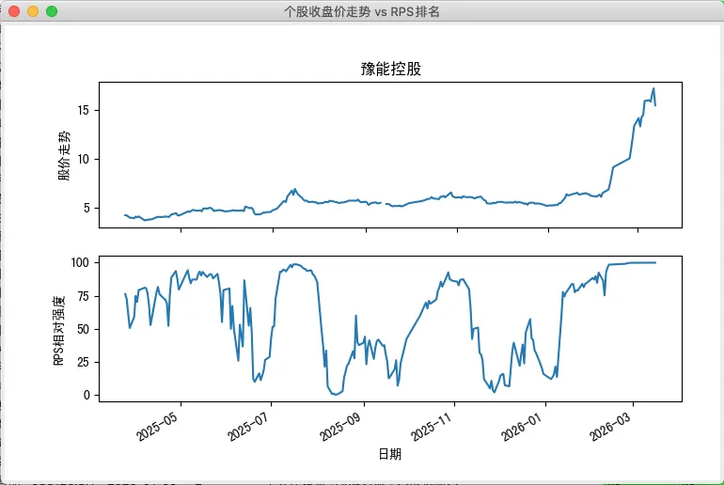Click the stock price peak in March 2026
The image size is (724, 485).
(x=653, y=88)
